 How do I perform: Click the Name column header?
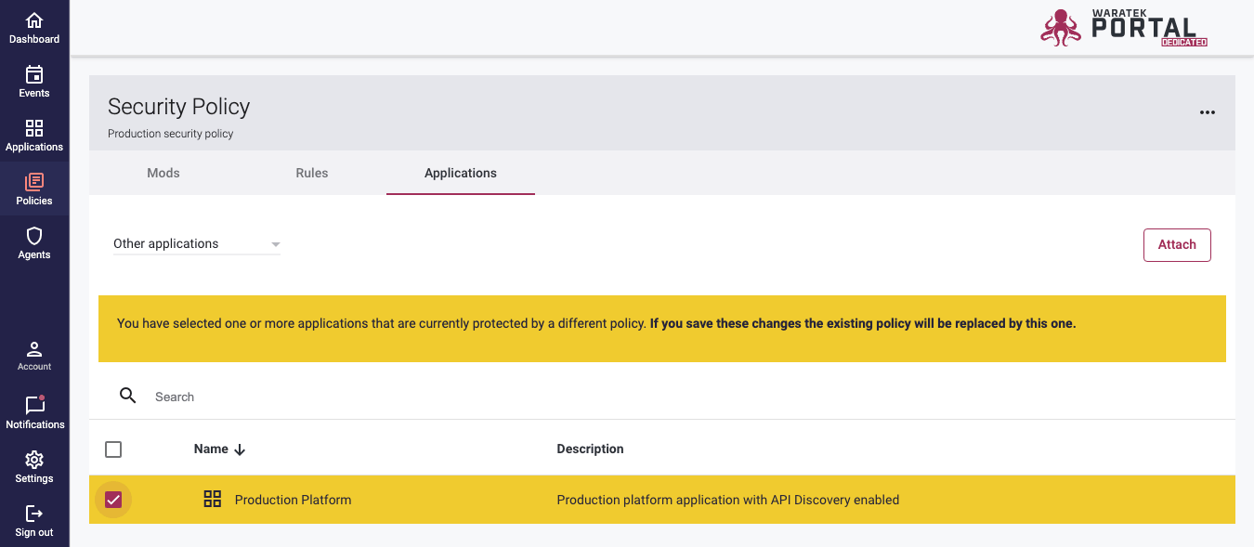click(211, 449)
